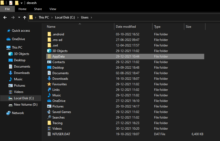Switch to the View ribbon tab

point(53,9)
